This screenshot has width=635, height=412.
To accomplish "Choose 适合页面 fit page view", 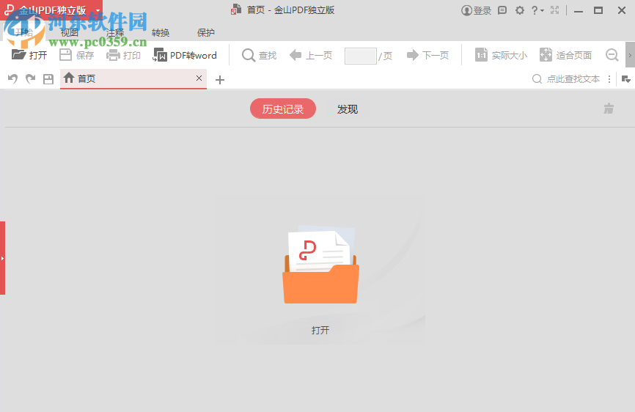I will click(x=566, y=55).
